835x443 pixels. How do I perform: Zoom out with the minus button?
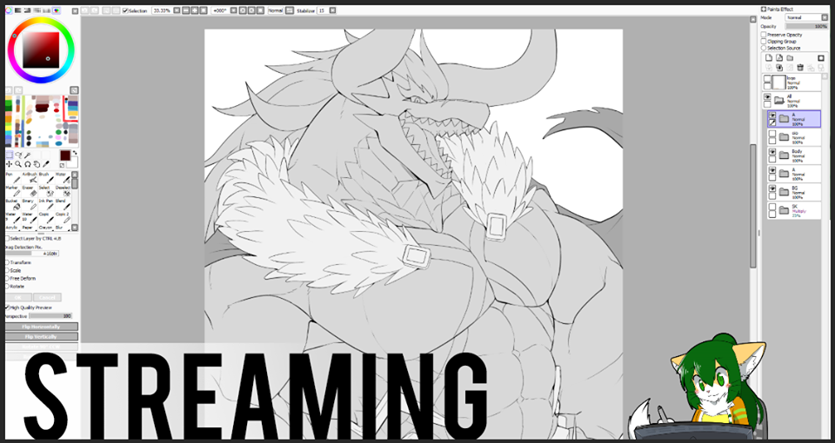186,10
